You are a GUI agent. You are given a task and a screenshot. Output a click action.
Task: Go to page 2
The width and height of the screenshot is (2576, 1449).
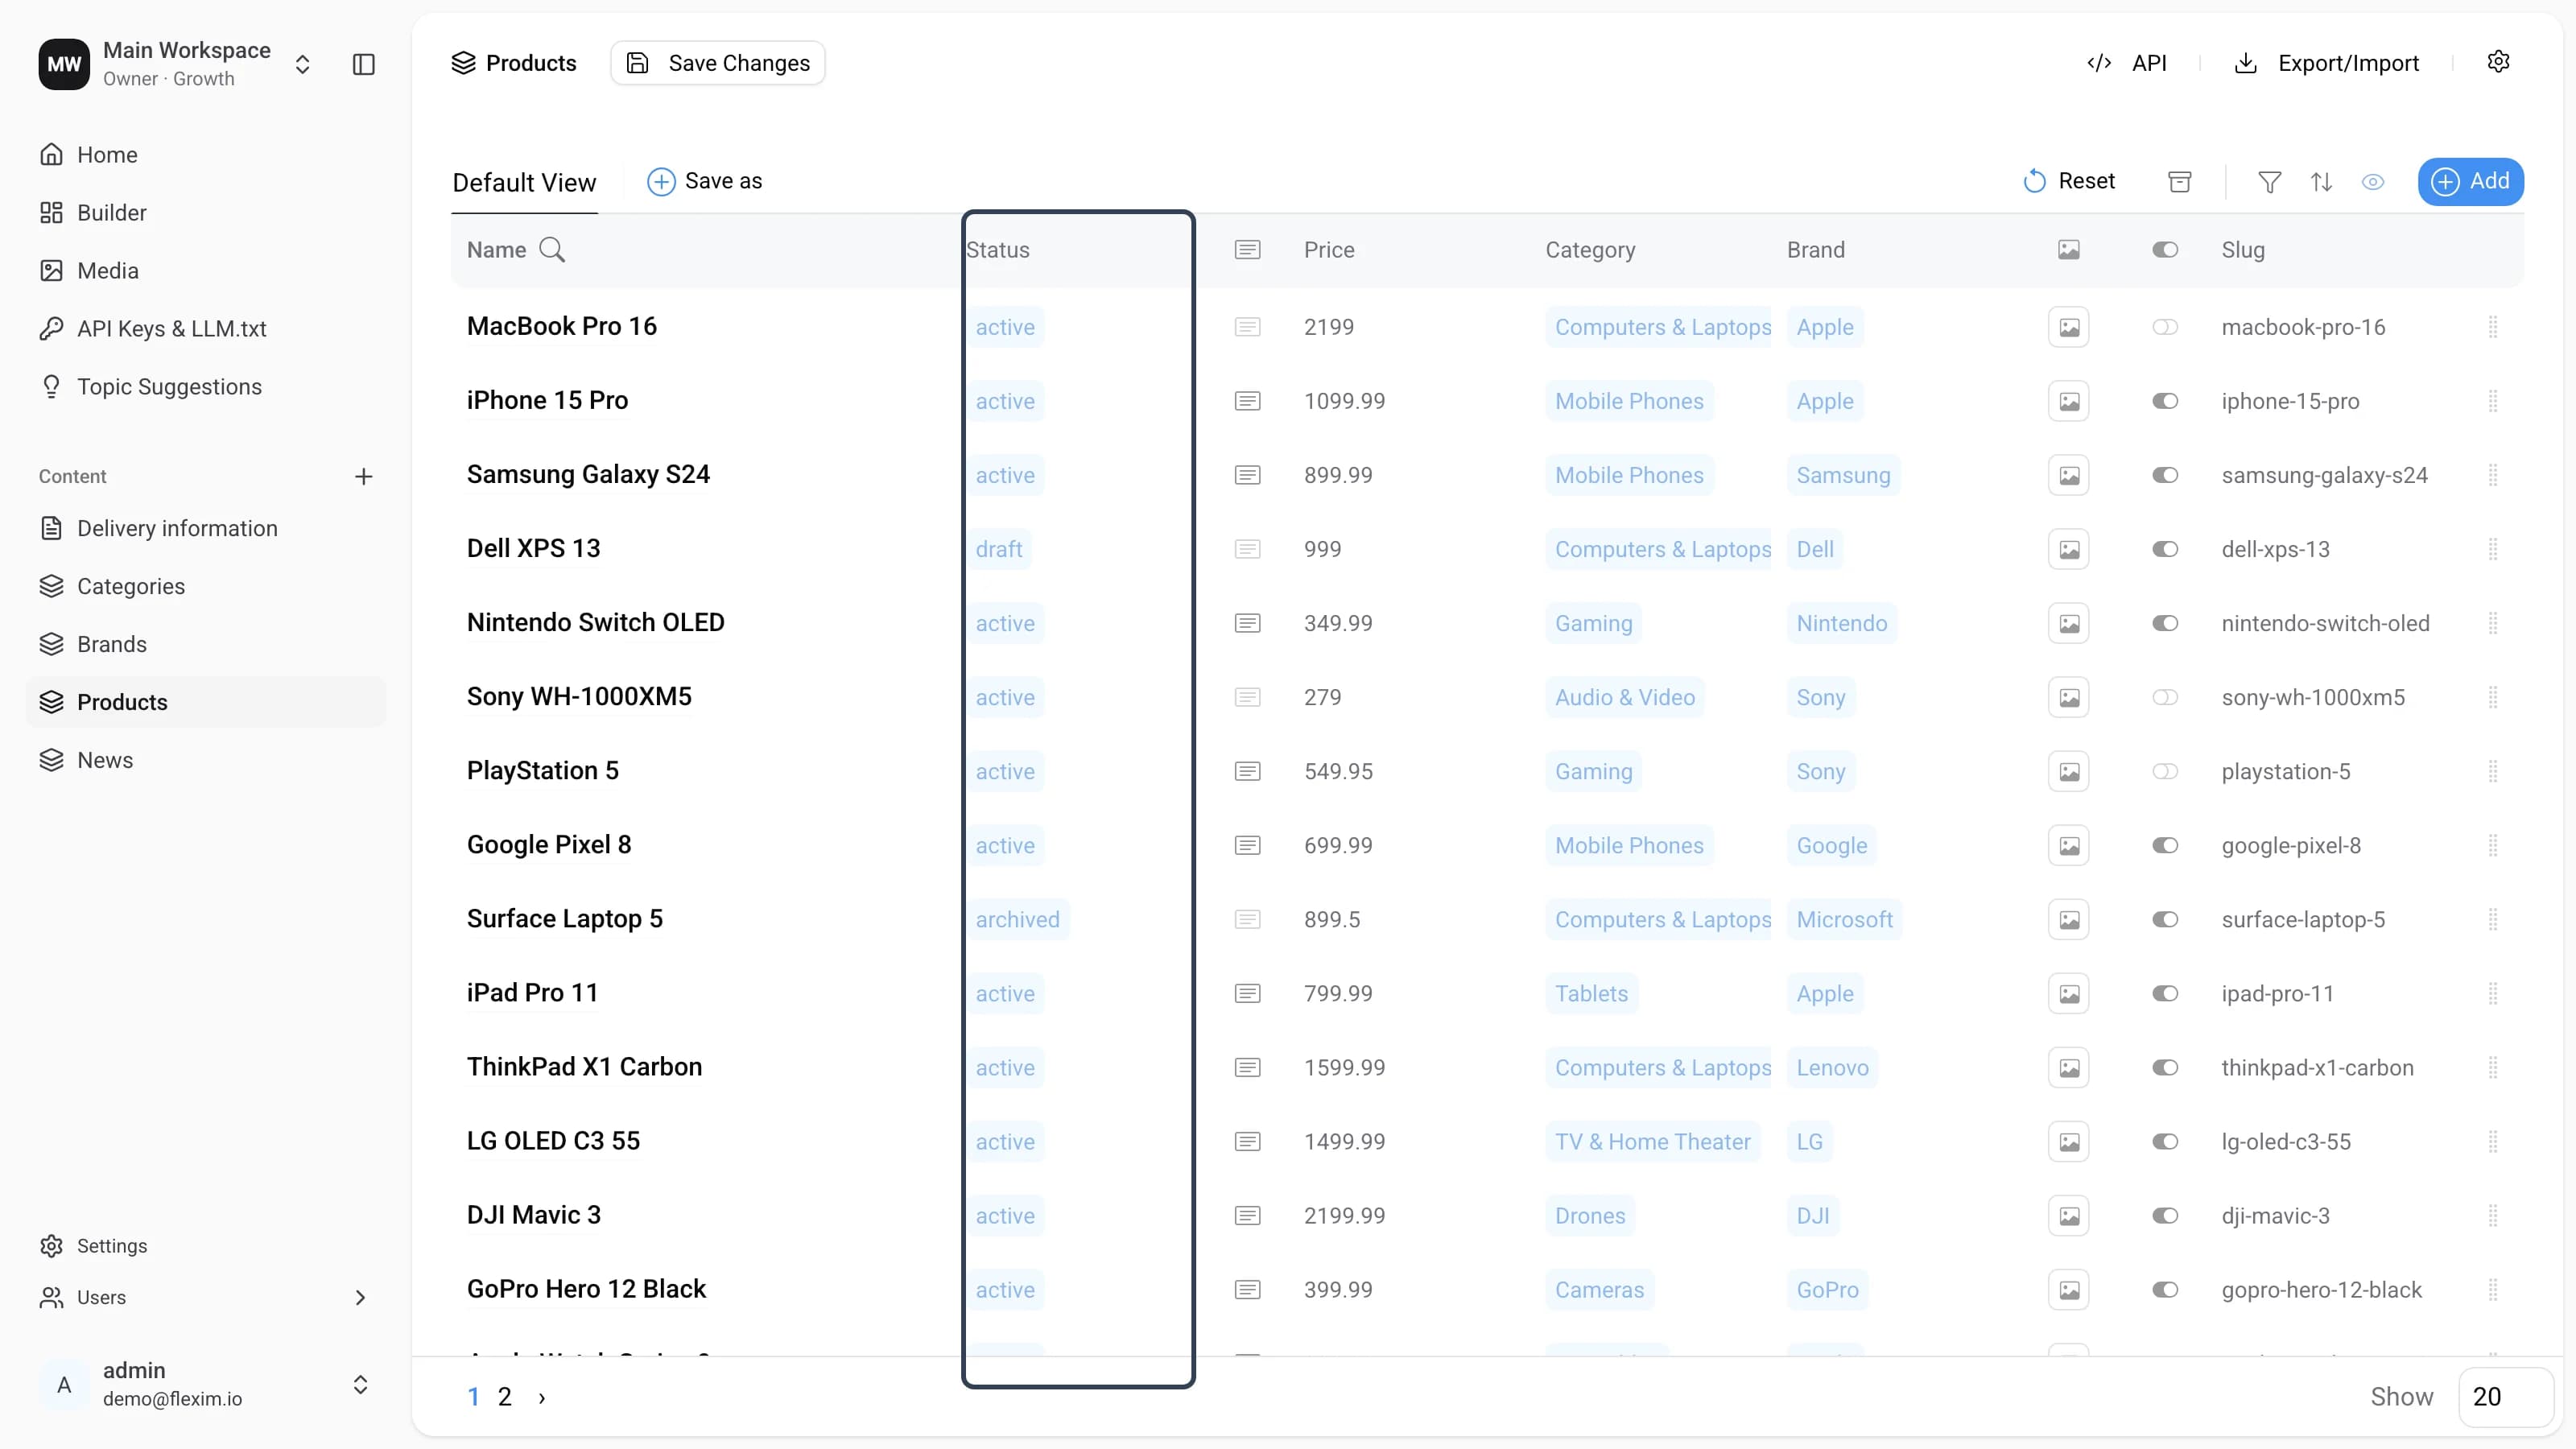click(x=505, y=1397)
